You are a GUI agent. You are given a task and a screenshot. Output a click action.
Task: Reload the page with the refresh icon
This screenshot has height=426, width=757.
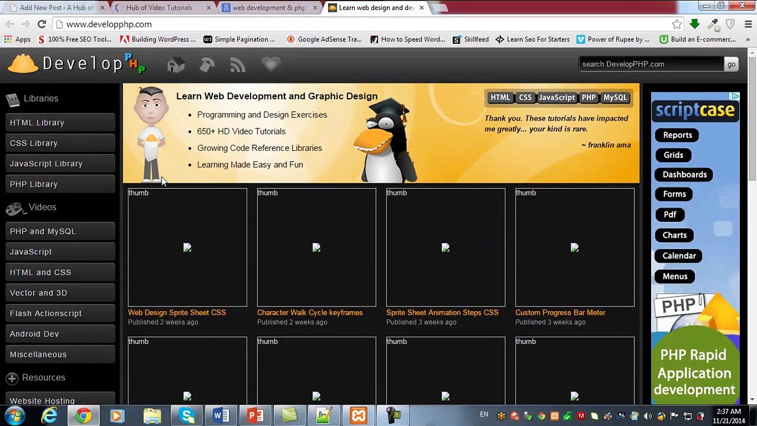(41, 24)
